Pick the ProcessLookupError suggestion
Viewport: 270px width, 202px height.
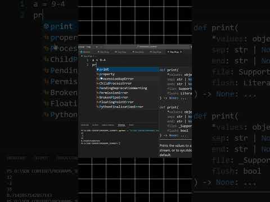(128, 79)
